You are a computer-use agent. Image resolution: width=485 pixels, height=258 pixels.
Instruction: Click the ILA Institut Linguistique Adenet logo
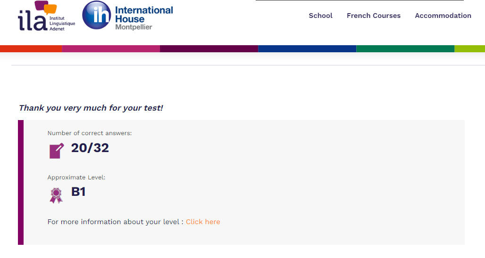[x=46, y=16]
